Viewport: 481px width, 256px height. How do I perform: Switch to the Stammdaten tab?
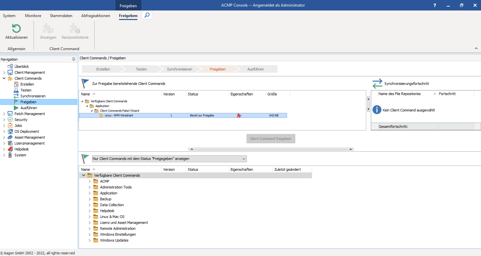coord(61,15)
